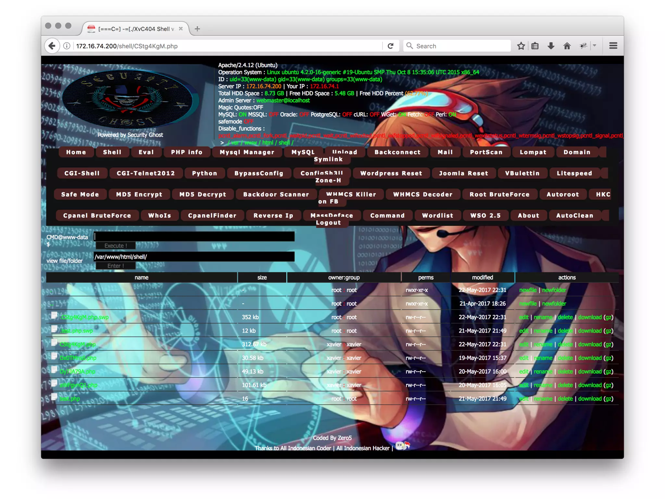The height and width of the screenshot is (499, 665).
Task: Click the browser back arrow button
Action: [x=52, y=46]
